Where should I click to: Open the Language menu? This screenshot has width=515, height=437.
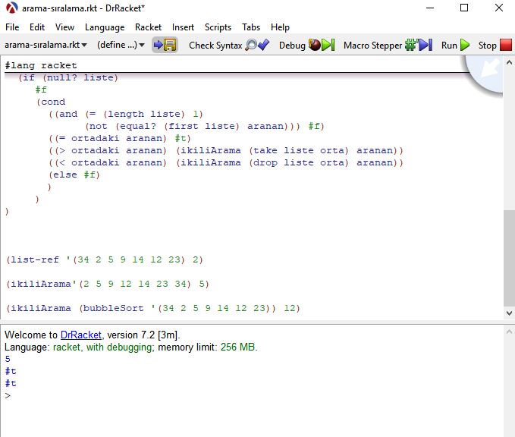tap(105, 27)
